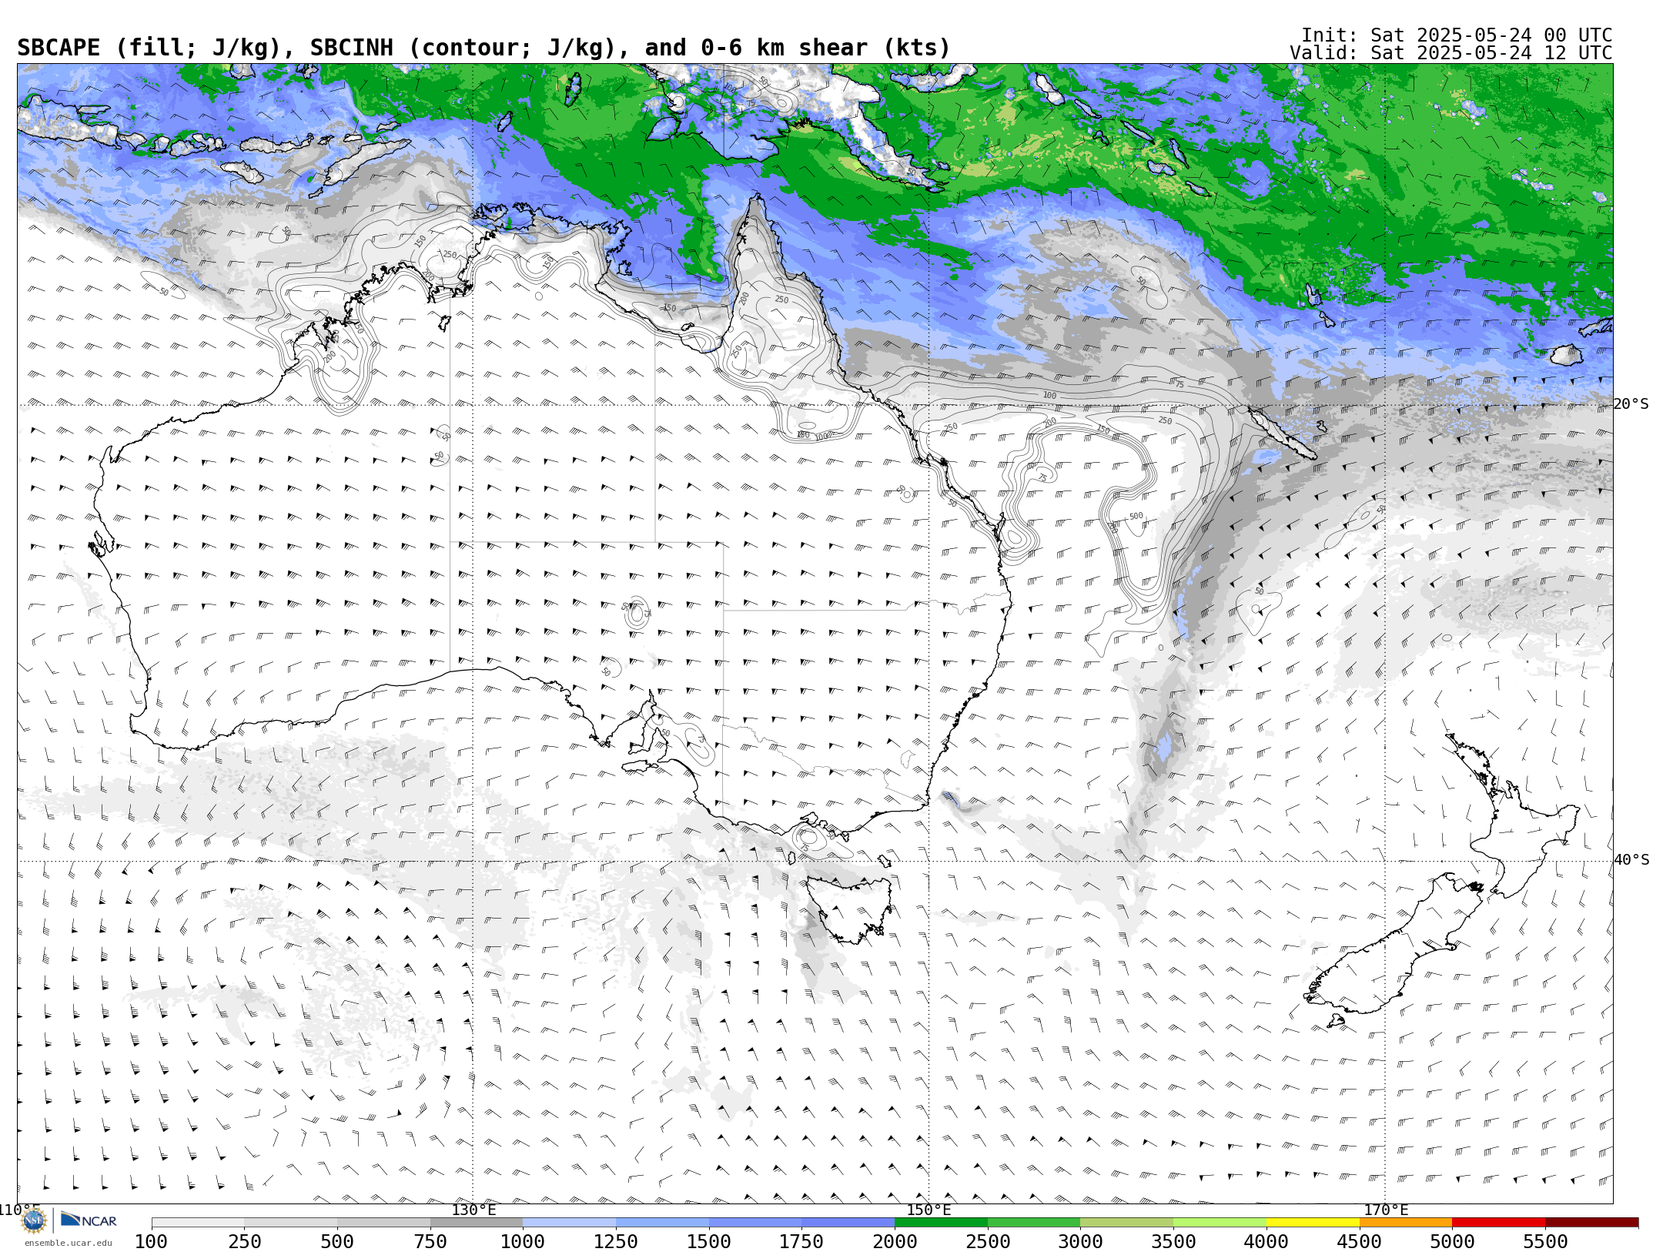Click the SBCAPE chart title text

(x=484, y=48)
